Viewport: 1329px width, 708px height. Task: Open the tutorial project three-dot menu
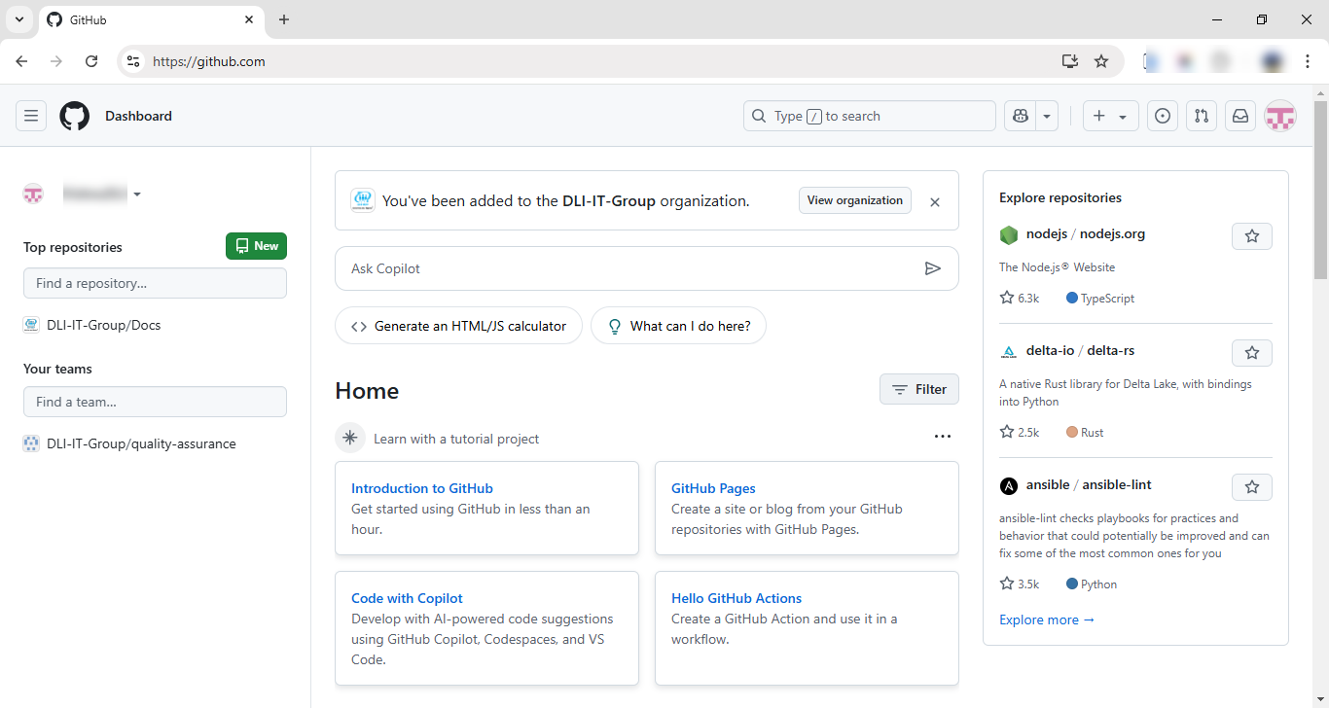[x=942, y=437]
